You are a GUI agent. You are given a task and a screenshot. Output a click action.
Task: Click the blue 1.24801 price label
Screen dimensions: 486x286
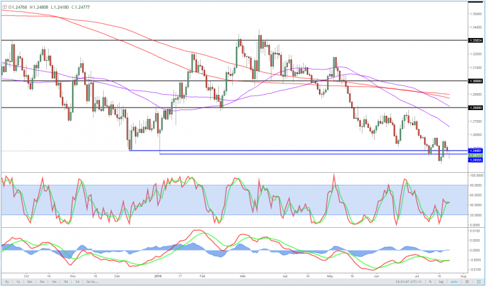475,151
